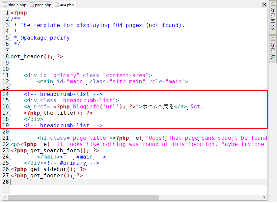Click 'The template for displaying 404 pages' comment
Image resolution: width=277 pixels, height=203 pixels.
coord(81,25)
